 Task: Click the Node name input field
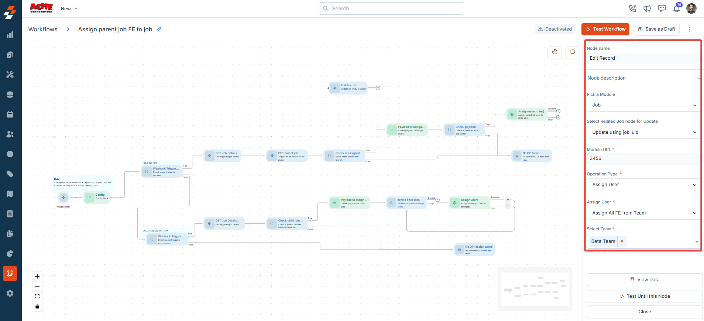(x=644, y=58)
